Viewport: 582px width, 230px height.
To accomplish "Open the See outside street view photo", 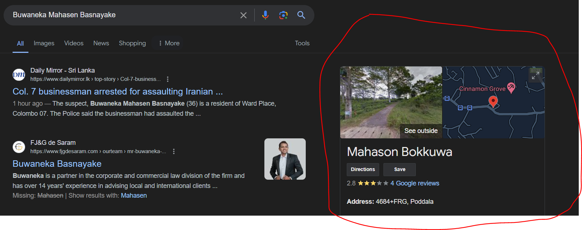I will [x=391, y=102].
